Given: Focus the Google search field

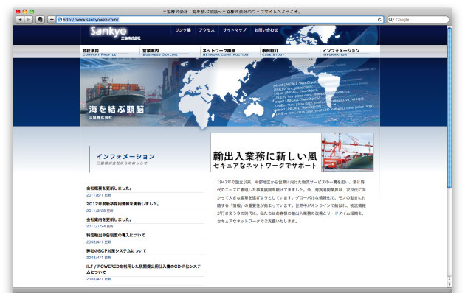Looking at the screenshot, I should (418, 20).
